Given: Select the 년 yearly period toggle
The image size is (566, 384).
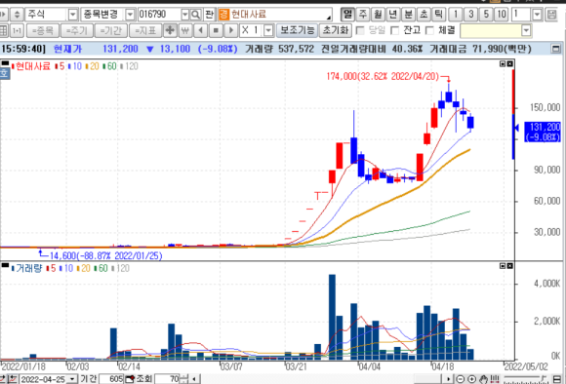Looking at the screenshot, I should (x=393, y=15).
